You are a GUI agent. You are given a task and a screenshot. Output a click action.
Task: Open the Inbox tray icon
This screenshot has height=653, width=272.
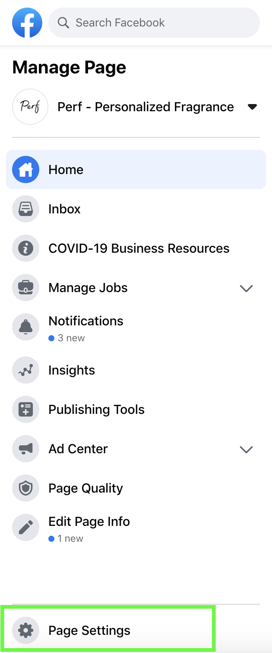click(26, 209)
